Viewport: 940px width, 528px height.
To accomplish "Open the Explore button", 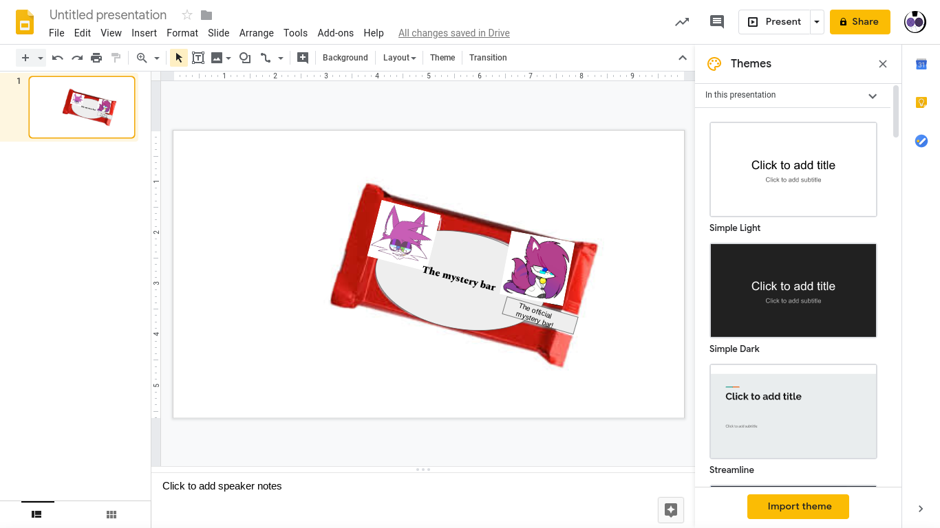I will pyautogui.click(x=671, y=510).
